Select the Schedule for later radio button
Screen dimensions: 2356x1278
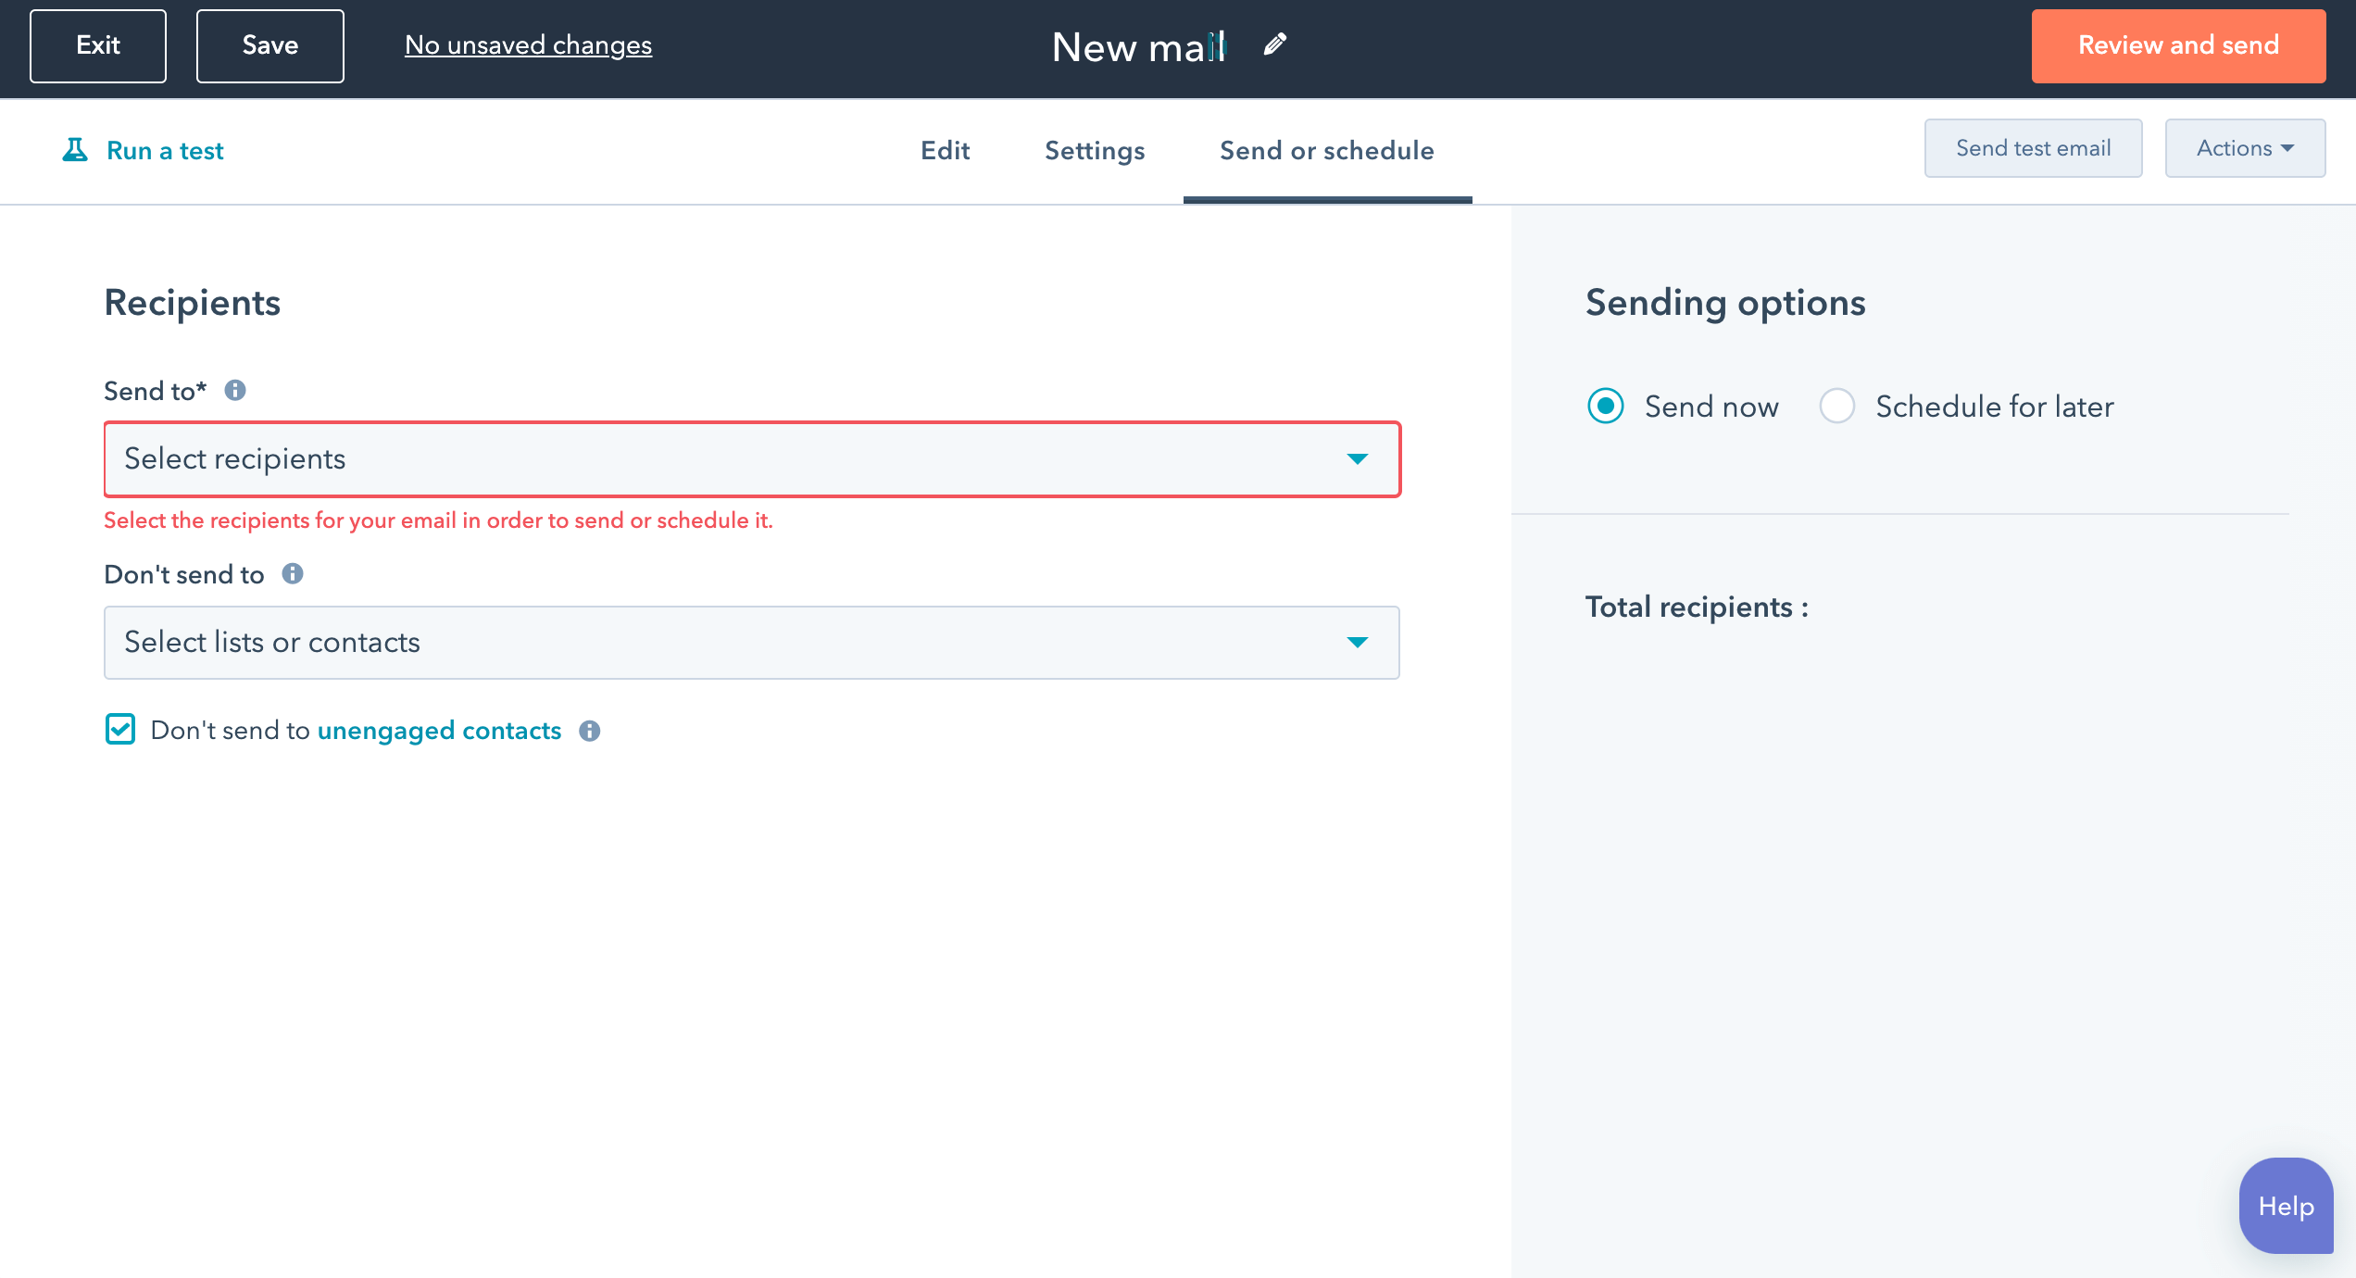tap(1836, 406)
